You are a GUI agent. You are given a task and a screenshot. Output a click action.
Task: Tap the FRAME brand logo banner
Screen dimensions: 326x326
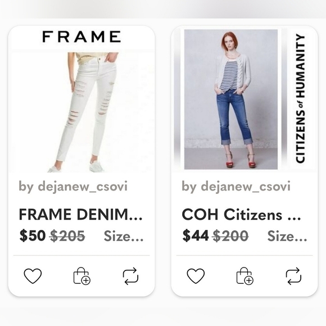[81, 37]
